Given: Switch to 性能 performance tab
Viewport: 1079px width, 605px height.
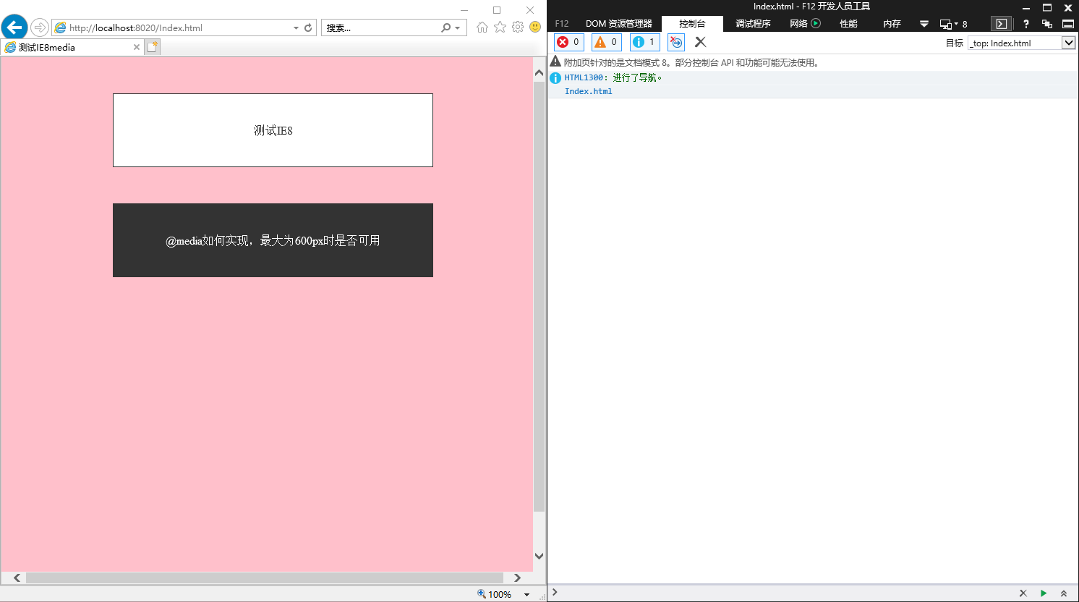Looking at the screenshot, I should tap(848, 24).
